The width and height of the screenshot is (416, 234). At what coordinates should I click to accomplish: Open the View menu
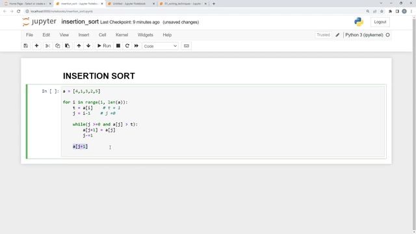click(x=64, y=34)
